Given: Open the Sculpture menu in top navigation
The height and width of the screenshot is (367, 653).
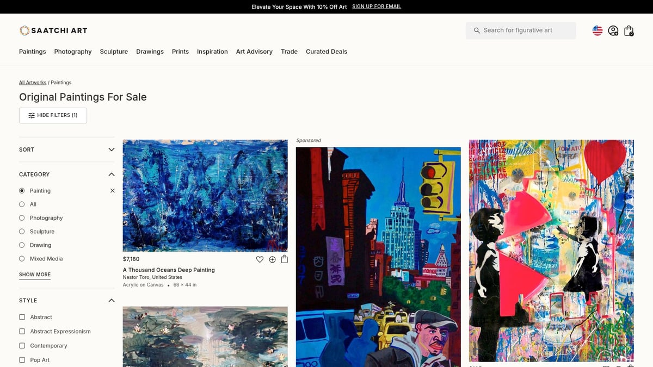Looking at the screenshot, I should [114, 52].
